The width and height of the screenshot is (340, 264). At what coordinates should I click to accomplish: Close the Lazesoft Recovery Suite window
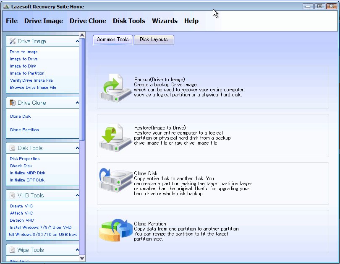coord(331,6)
